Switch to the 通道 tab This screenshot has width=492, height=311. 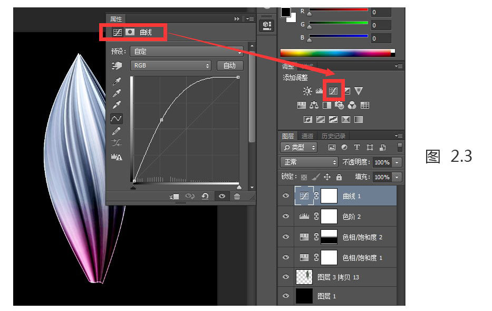pos(307,136)
